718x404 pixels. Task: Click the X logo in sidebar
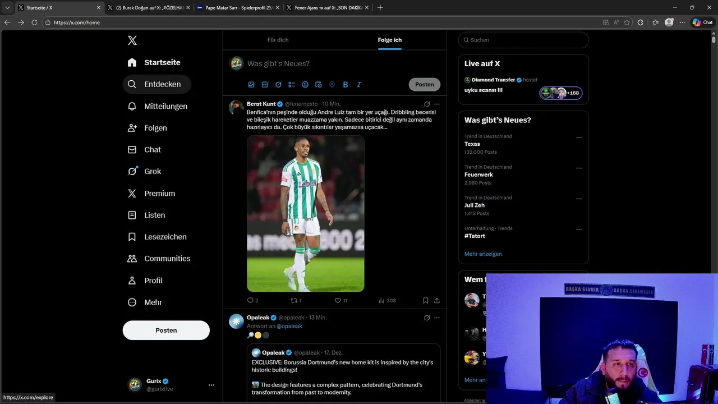(132, 40)
